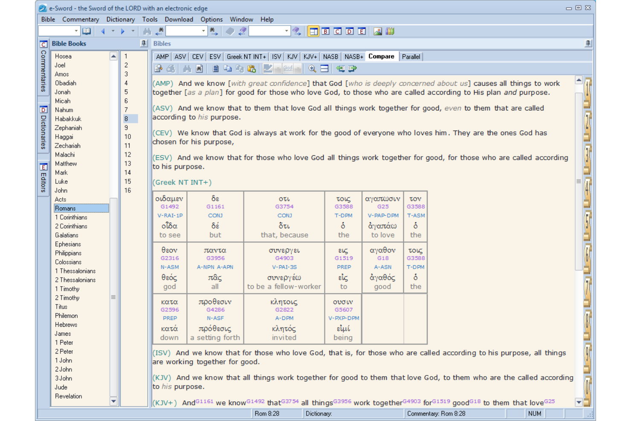Click the sync right green arrow icon
Screen dimensions: 631x421
click(353, 68)
